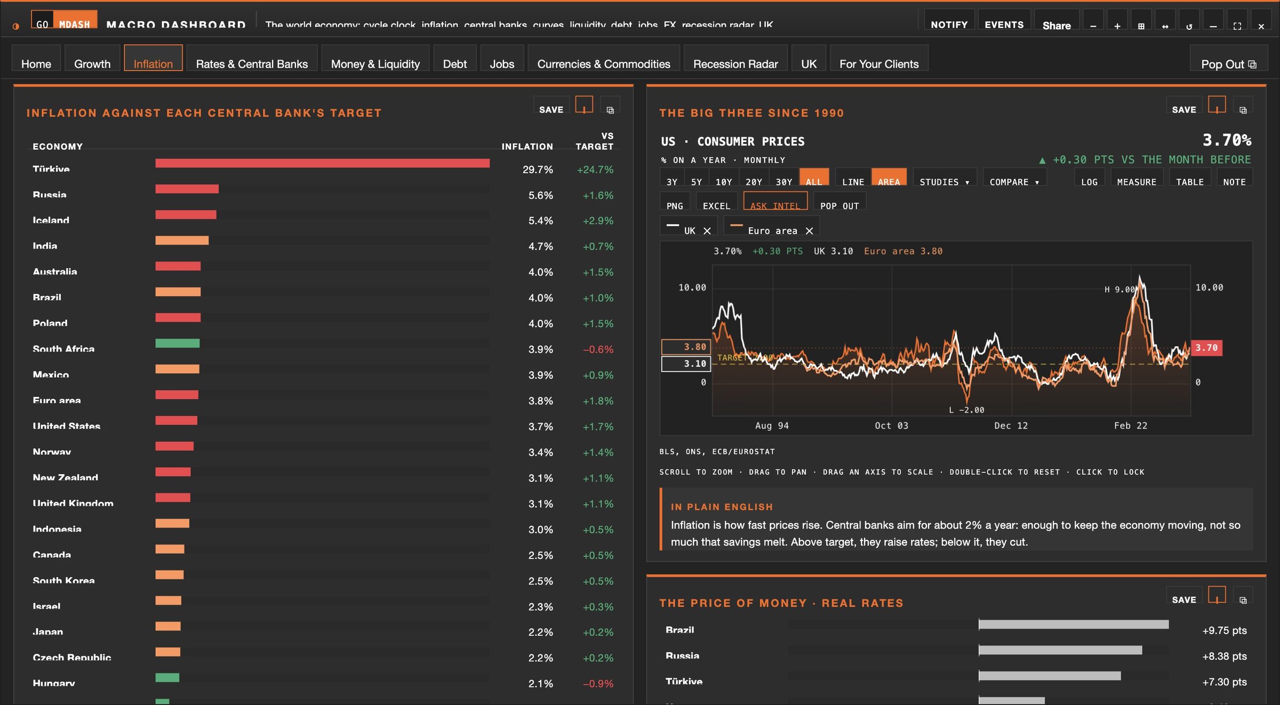Click the MEASURE tool button

pos(1137,177)
